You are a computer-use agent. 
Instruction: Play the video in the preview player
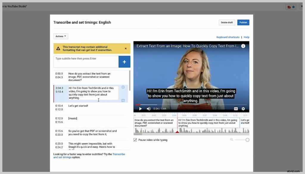click(140, 109)
